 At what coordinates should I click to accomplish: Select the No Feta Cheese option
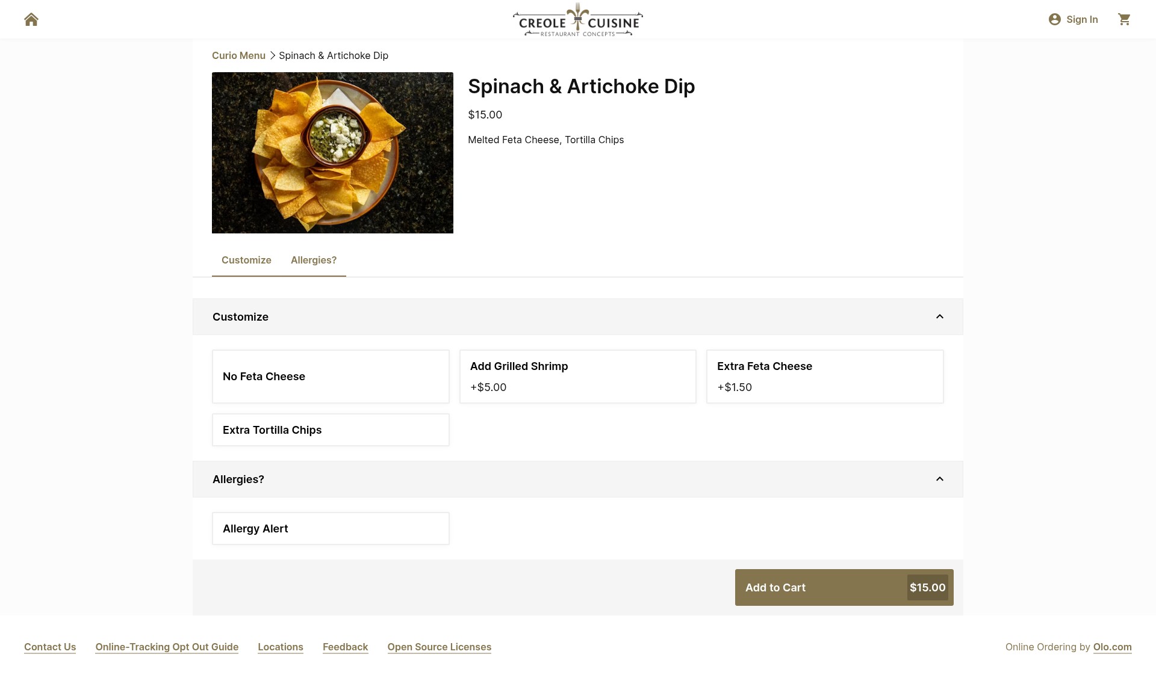331,377
